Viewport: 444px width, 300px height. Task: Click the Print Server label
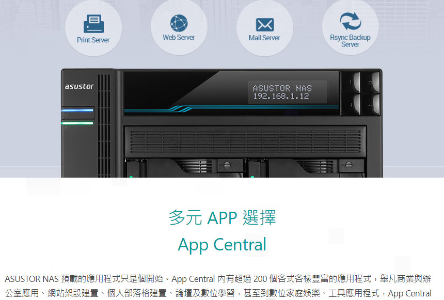pos(93,40)
